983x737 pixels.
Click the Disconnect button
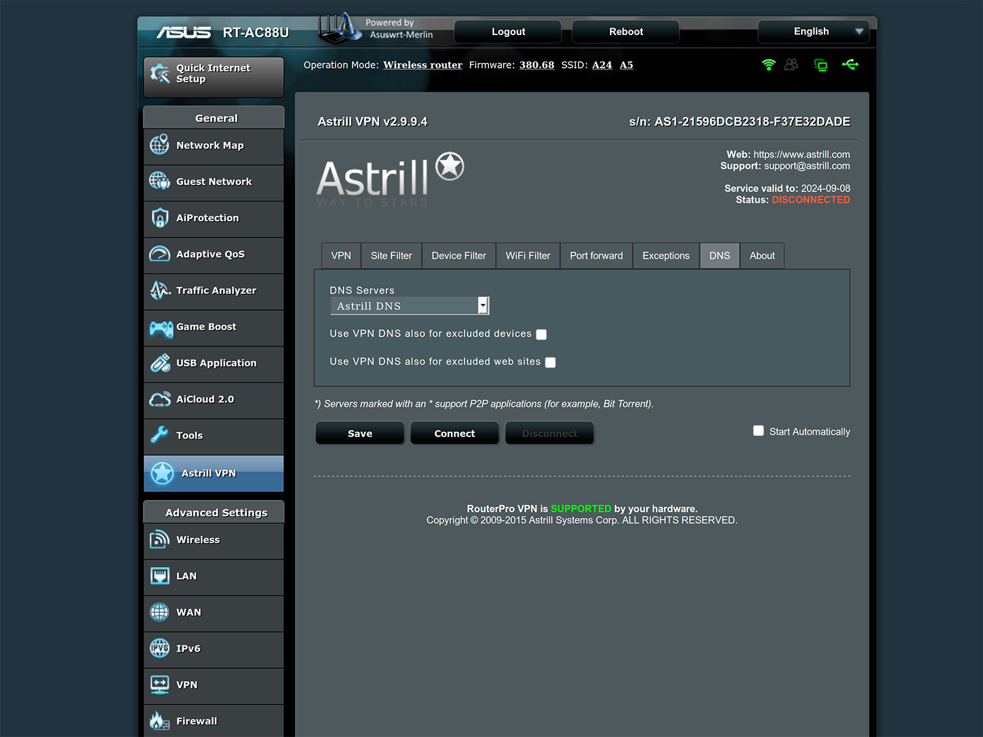pyautogui.click(x=549, y=433)
